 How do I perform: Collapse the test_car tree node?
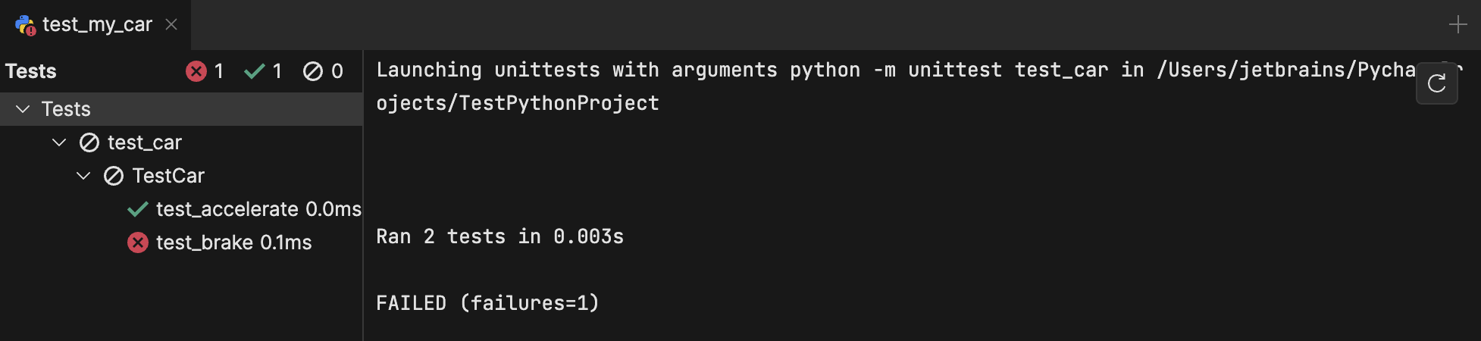(59, 142)
